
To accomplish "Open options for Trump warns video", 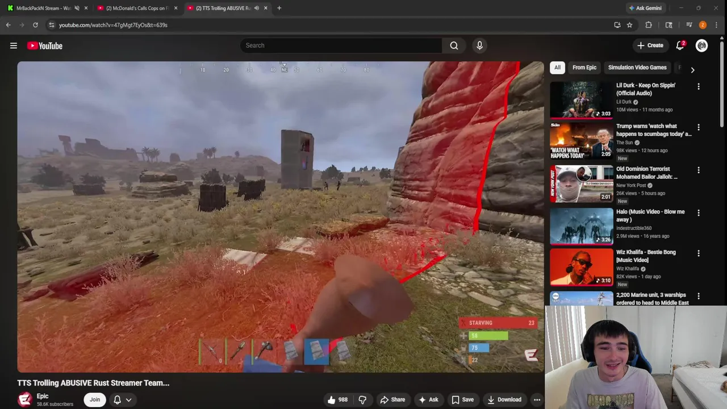I will point(699,127).
